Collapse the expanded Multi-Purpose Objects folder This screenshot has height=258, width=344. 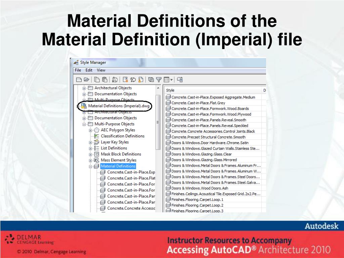click(84, 124)
